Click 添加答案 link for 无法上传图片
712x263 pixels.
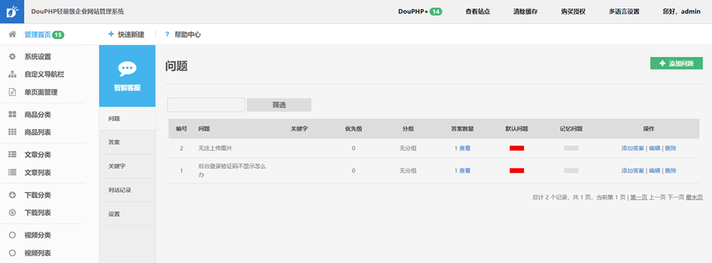tap(632, 149)
